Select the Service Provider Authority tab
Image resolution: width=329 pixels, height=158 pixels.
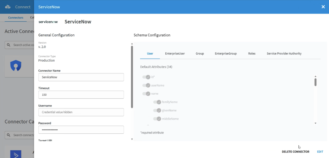tap(284, 54)
